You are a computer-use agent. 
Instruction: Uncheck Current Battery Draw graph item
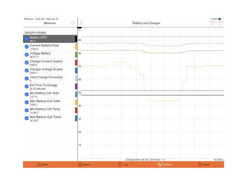pos(27,47)
